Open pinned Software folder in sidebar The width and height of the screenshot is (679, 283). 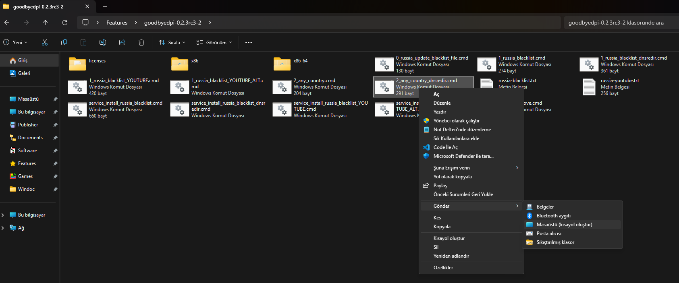(x=29, y=151)
